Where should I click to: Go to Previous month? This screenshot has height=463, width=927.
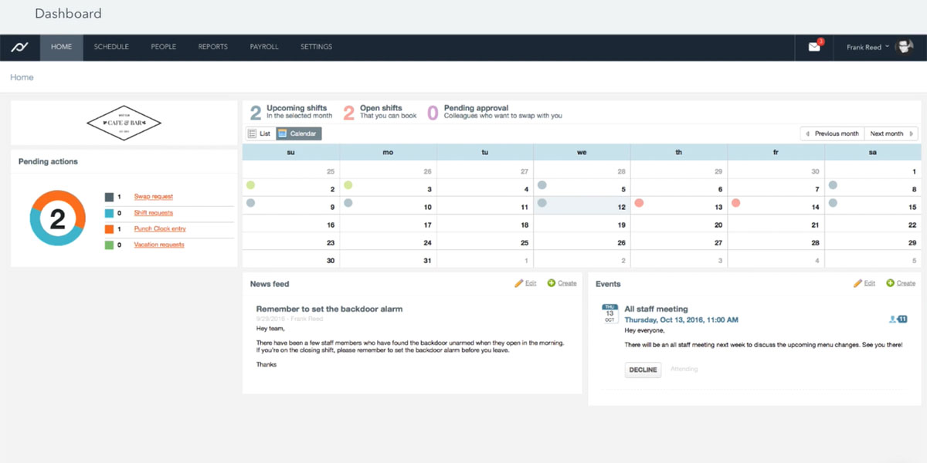click(832, 133)
